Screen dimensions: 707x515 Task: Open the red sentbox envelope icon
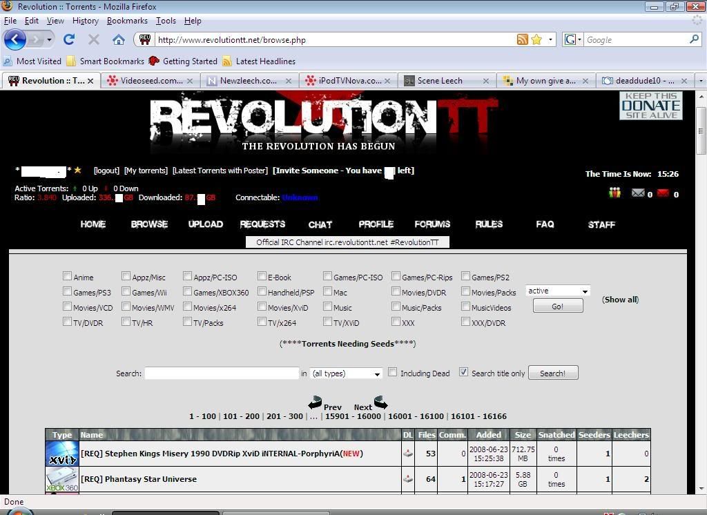pos(663,193)
